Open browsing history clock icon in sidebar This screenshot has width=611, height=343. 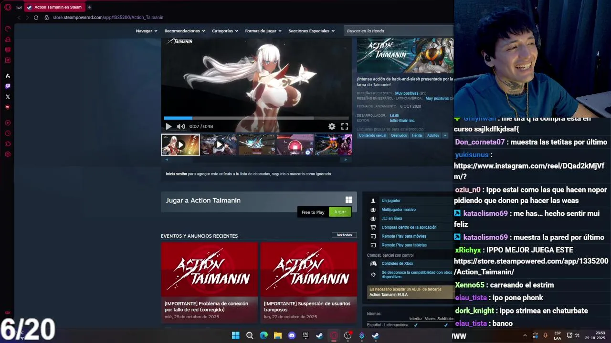click(x=8, y=133)
